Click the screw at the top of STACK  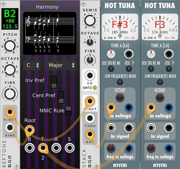click(x=83, y=3)
